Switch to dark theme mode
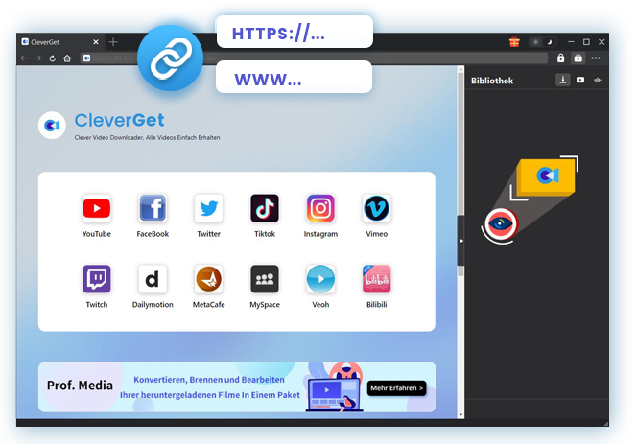 tap(550, 42)
